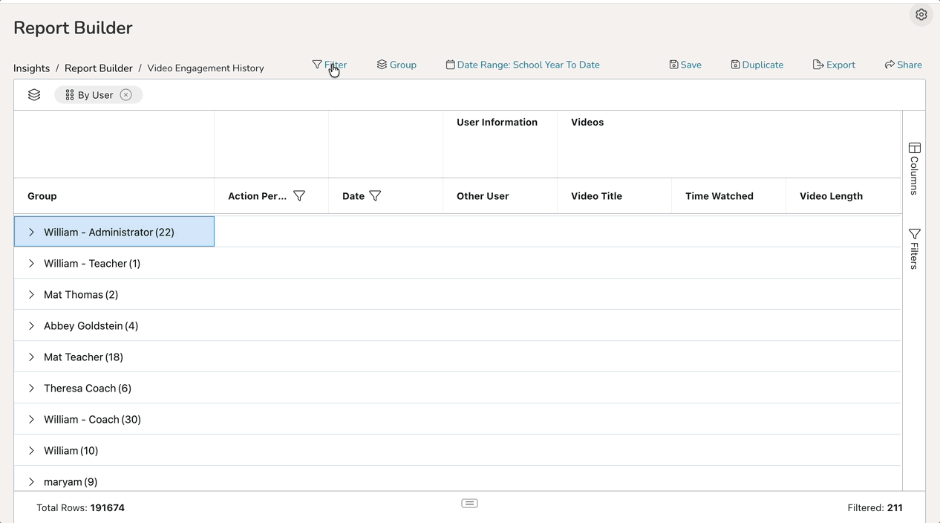Click the Save button
This screenshot has height=523, width=940.
coord(685,65)
